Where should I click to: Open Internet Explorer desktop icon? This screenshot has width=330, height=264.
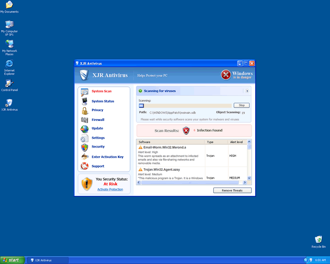point(9,65)
